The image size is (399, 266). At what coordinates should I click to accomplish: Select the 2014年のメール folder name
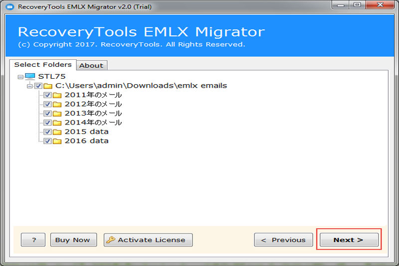(x=93, y=123)
